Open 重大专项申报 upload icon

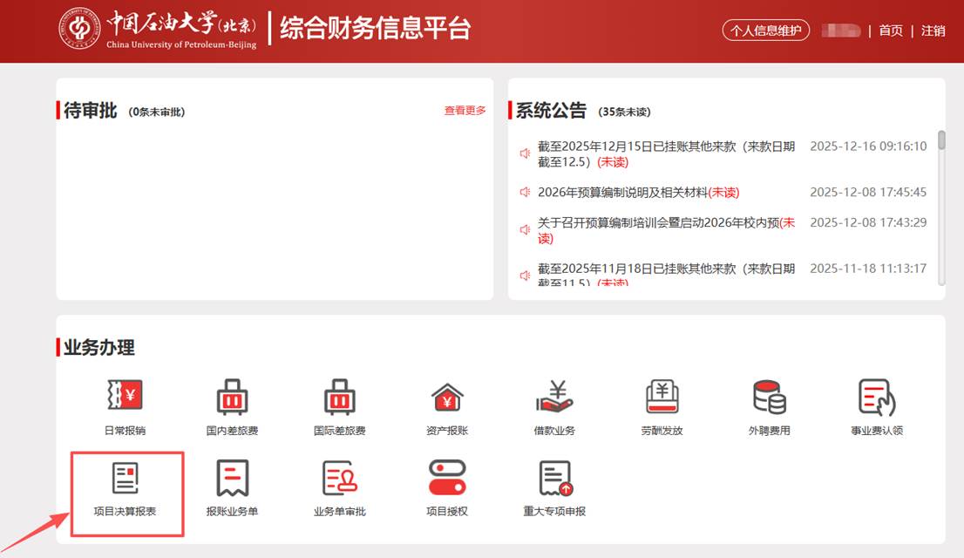[x=554, y=480]
